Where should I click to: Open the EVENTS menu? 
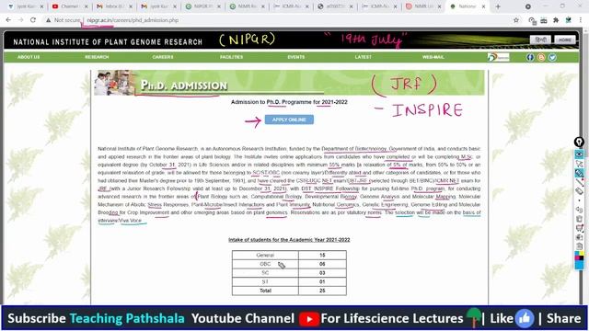click(x=296, y=57)
